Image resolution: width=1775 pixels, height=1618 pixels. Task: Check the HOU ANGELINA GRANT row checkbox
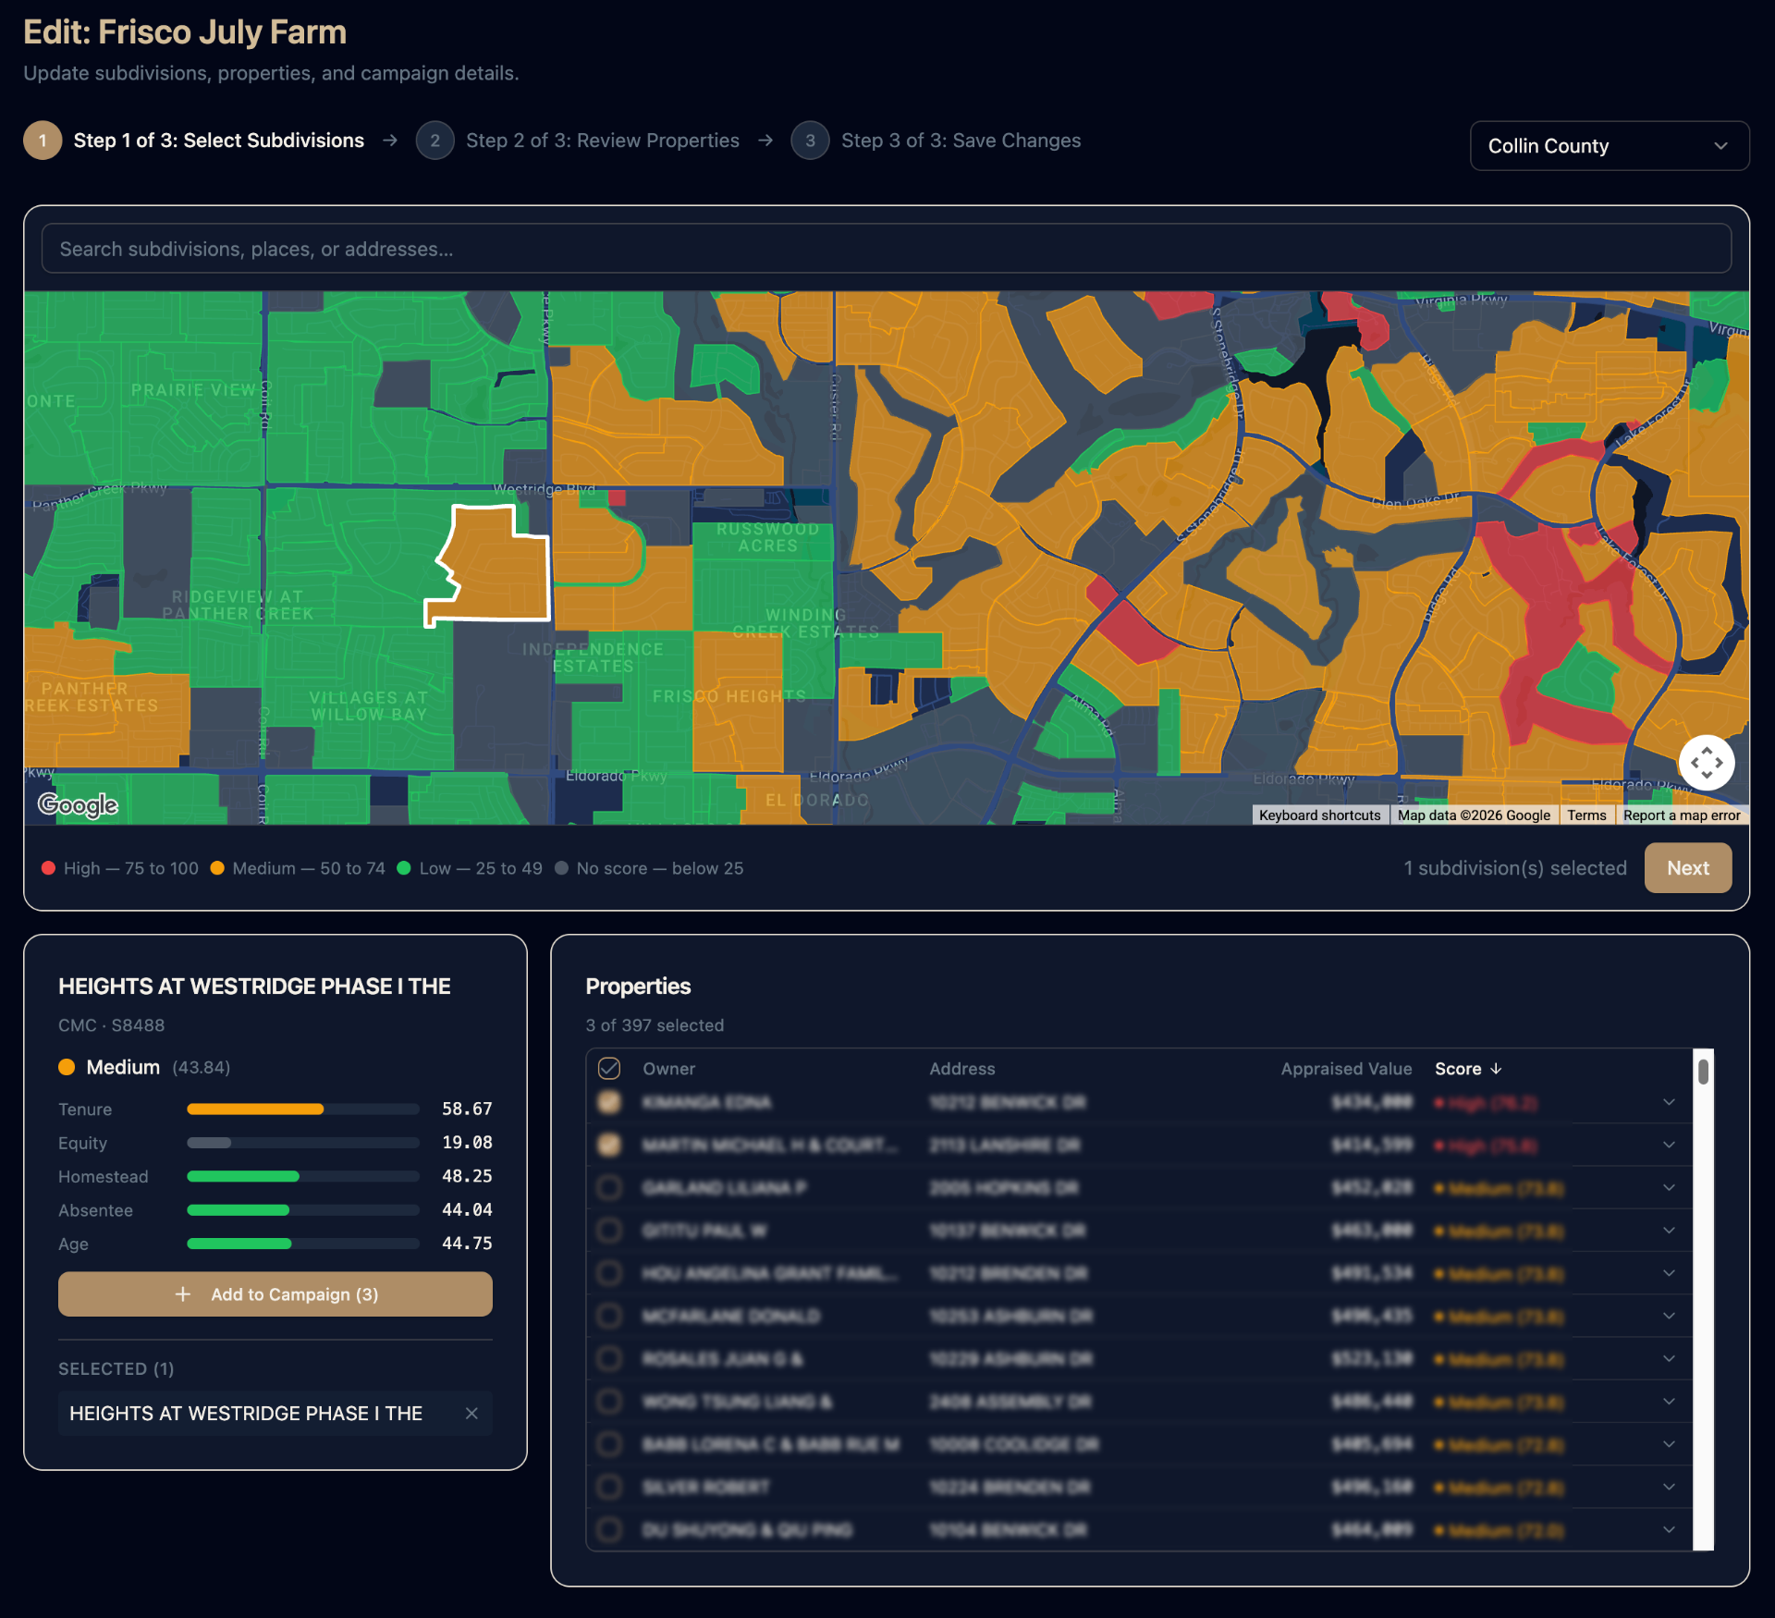(608, 1273)
